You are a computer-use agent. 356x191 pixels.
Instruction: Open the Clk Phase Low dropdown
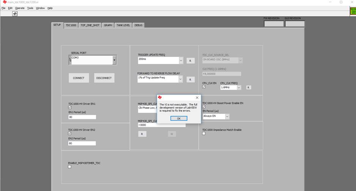point(147,109)
